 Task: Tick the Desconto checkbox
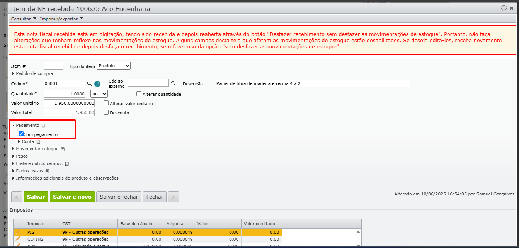tap(106, 112)
